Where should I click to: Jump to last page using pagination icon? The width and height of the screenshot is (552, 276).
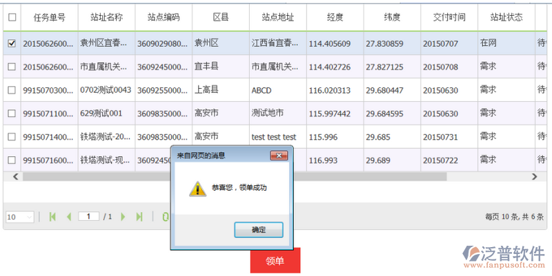click(x=139, y=217)
